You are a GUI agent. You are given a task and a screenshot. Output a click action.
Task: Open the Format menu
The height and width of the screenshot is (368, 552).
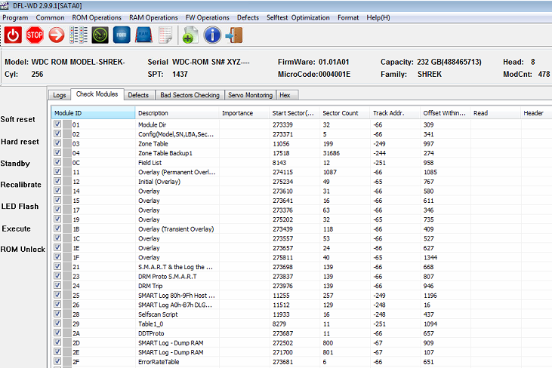coord(348,17)
